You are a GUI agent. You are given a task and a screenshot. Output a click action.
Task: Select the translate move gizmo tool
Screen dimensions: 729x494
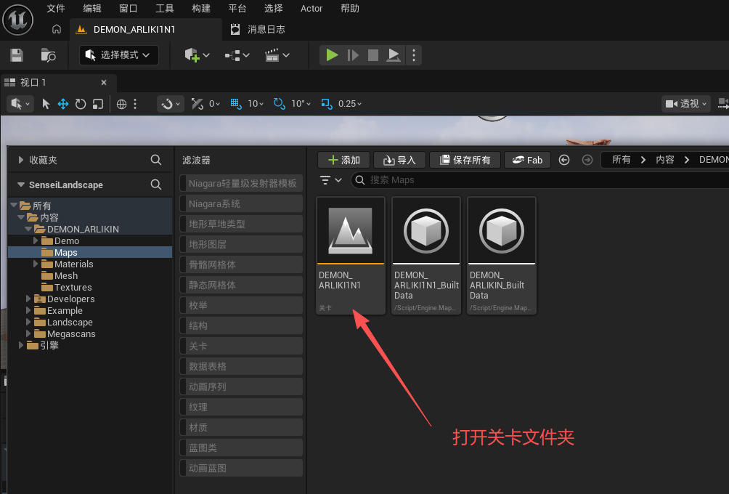(x=62, y=104)
